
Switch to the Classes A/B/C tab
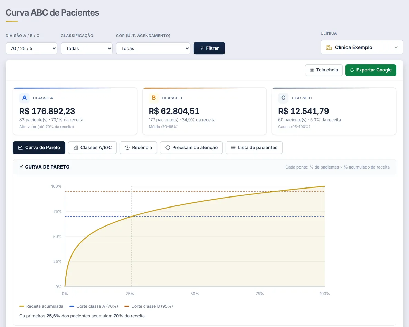pyautogui.click(x=92, y=147)
